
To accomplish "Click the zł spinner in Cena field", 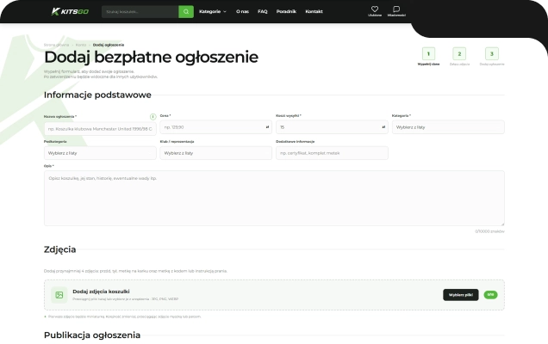I will [x=267, y=127].
